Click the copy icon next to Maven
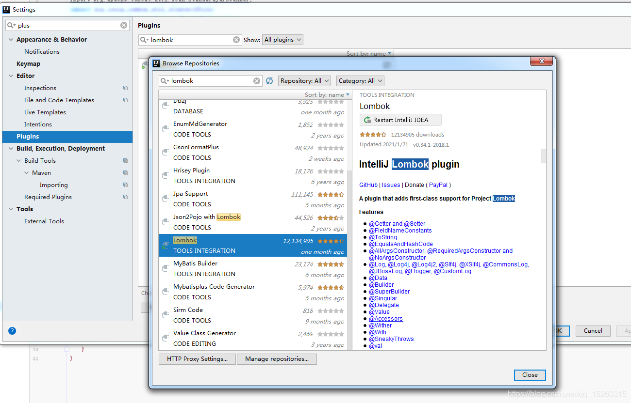Viewport: 631px width, 403px height. click(125, 173)
